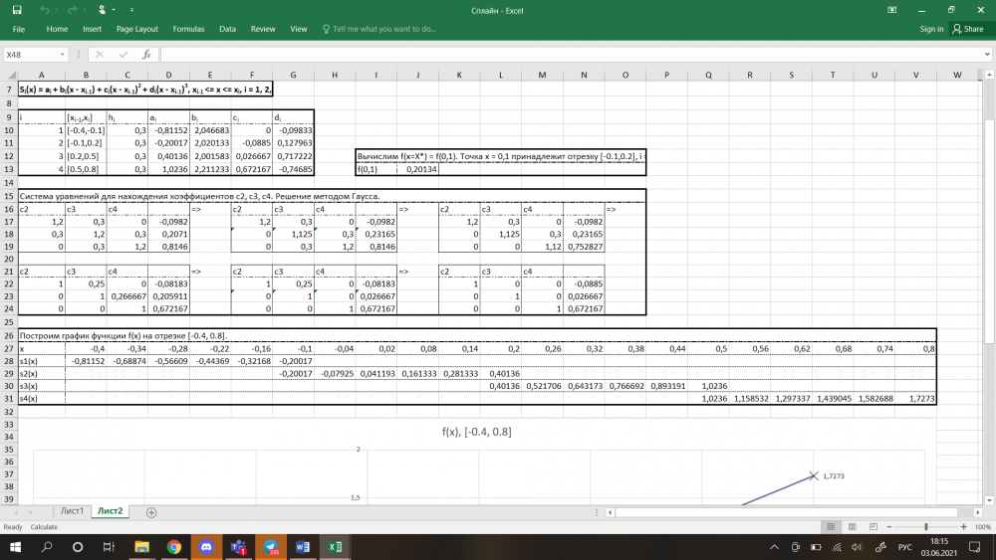Open the Windows Start menu

pyautogui.click(x=15, y=547)
